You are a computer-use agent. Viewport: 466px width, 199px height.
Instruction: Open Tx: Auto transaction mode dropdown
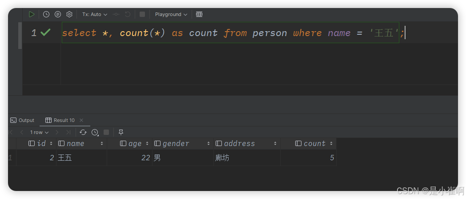click(x=95, y=14)
